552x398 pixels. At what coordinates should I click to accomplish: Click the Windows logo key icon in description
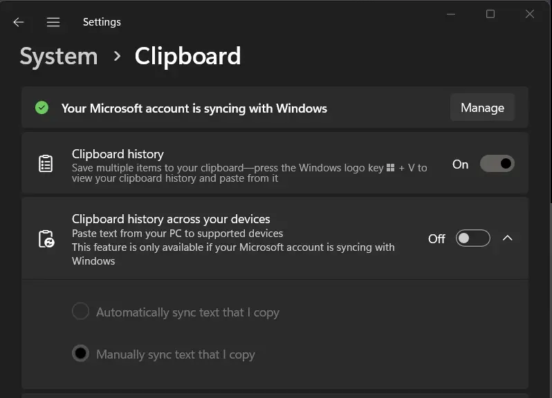point(390,168)
